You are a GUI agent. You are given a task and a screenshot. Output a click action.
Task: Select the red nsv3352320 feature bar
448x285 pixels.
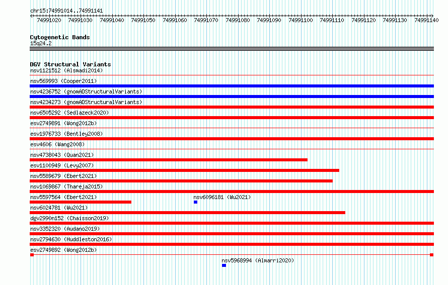coord(232,234)
